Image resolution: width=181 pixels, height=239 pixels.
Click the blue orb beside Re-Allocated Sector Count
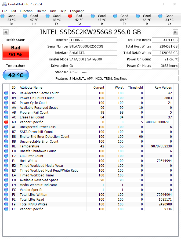[x=6, y=93]
